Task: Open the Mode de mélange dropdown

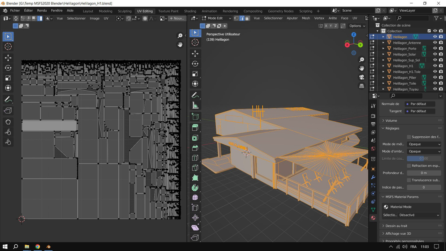Action: point(424,144)
